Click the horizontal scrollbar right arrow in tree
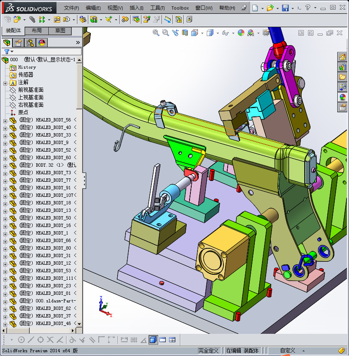The height and width of the screenshot is (356, 349). coord(73,330)
